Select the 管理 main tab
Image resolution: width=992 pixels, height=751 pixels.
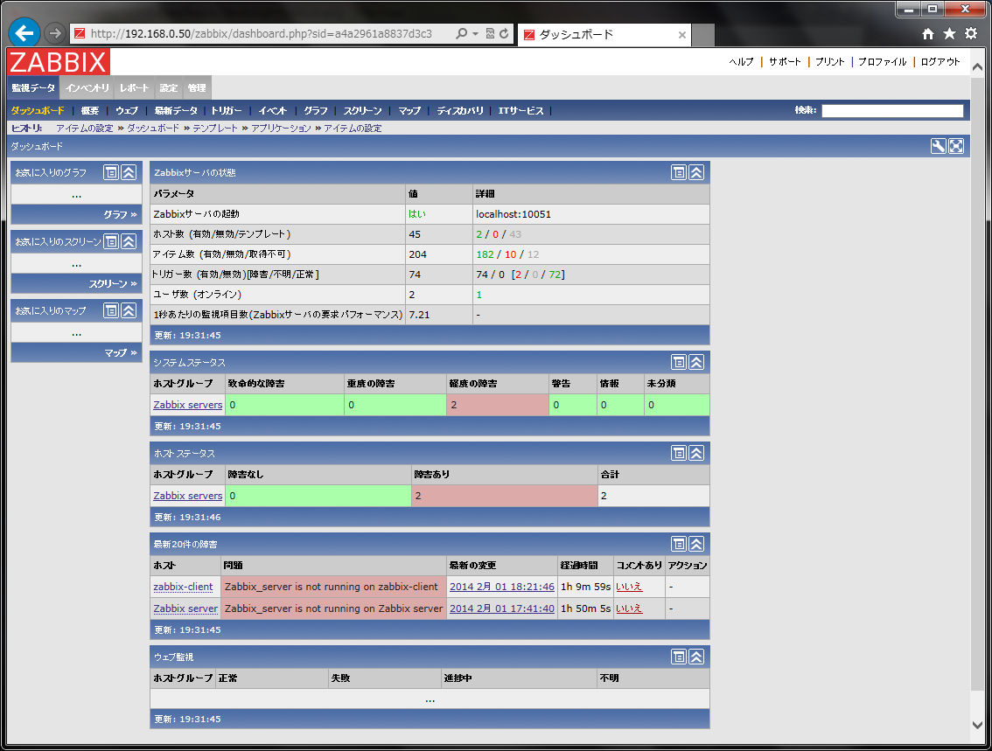point(197,88)
